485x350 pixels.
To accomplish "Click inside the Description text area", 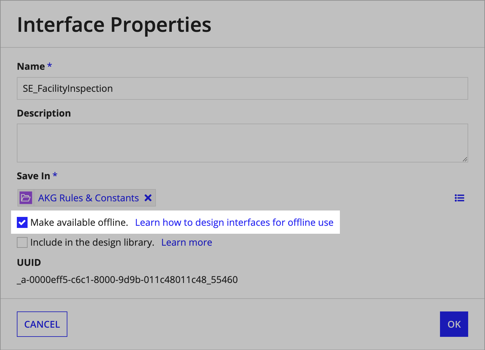I will [242, 143].
